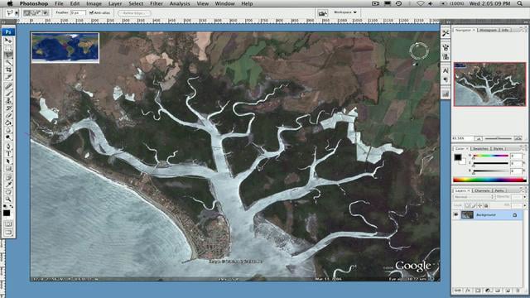530x298 pixels.
Task: Select the Polygonal Lasso tool in toolbox
Action: tap(8, 55)
